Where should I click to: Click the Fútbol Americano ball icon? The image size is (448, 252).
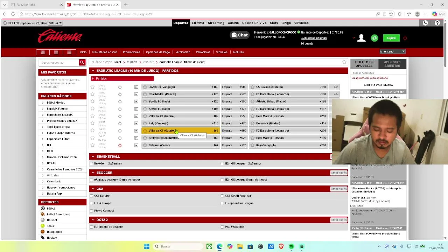pyautogui.click(x=43, y=214)
